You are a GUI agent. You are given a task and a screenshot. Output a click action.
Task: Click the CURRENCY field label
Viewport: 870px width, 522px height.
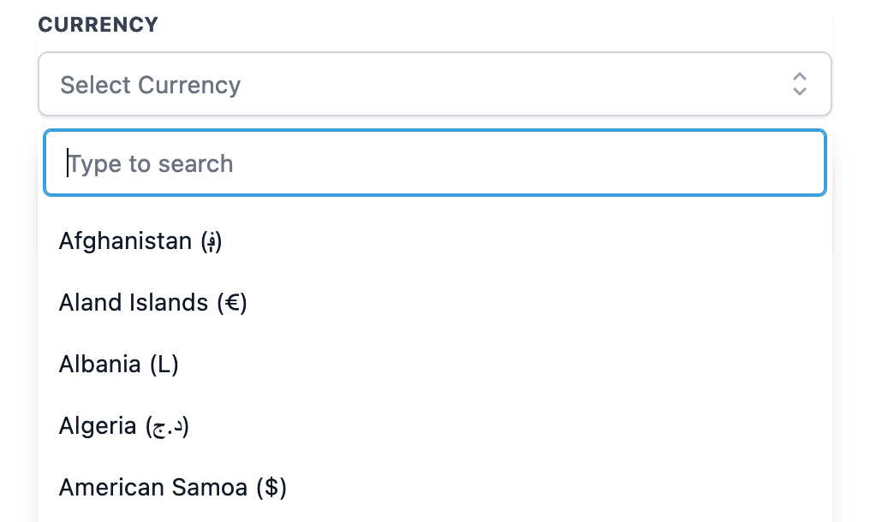[98, 25]
